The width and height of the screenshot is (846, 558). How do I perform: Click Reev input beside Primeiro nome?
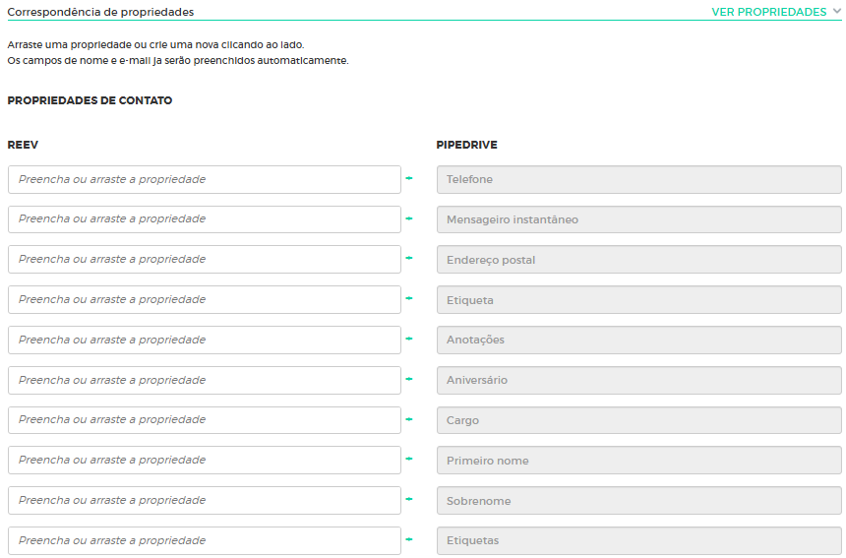[x=205, y=460]
